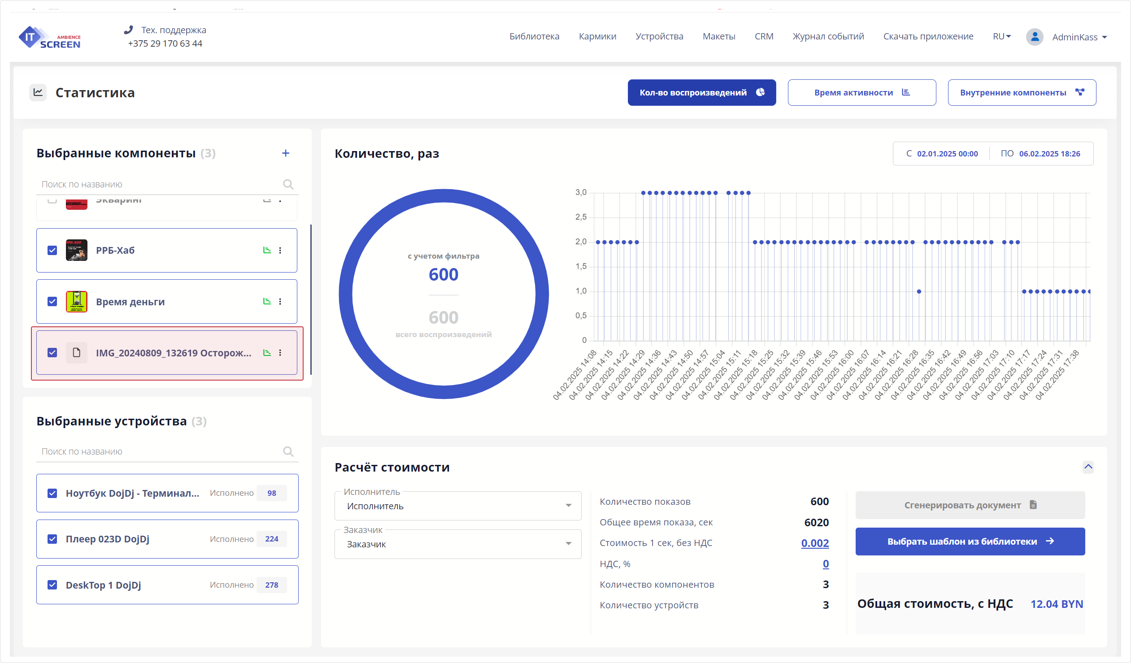Click the Статистика line chart icon
Viewport: 1131px width, 663px height.
pos(39,92)
